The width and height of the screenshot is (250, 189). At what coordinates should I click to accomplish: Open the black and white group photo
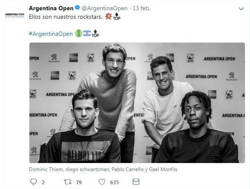(x=137, y=103)
